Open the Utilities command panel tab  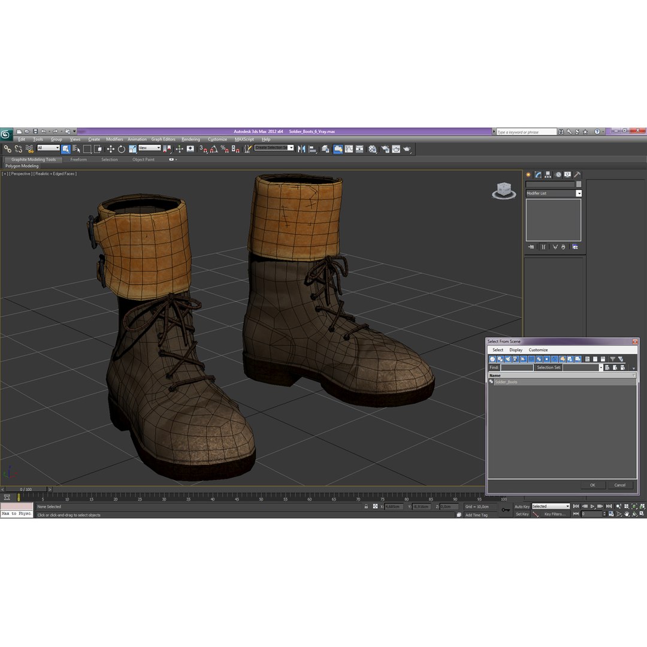coord(578,174)
